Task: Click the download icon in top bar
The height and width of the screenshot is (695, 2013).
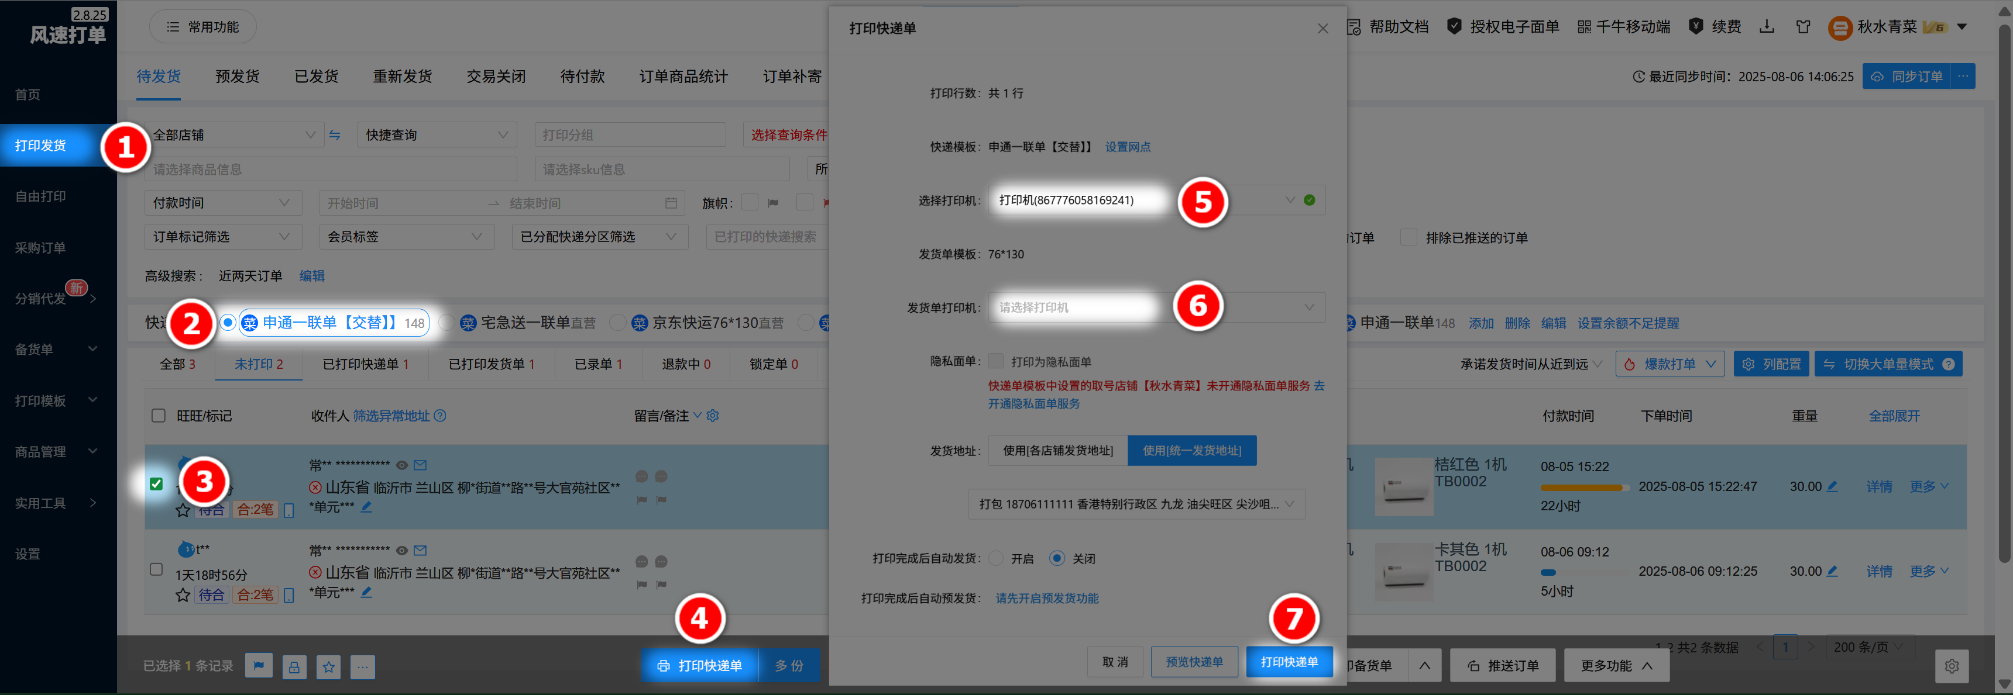Action: point(1766,26)
